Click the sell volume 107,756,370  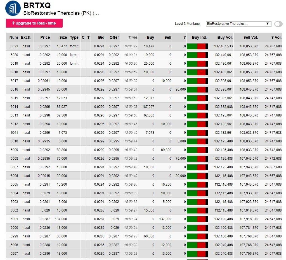[249, 254]
